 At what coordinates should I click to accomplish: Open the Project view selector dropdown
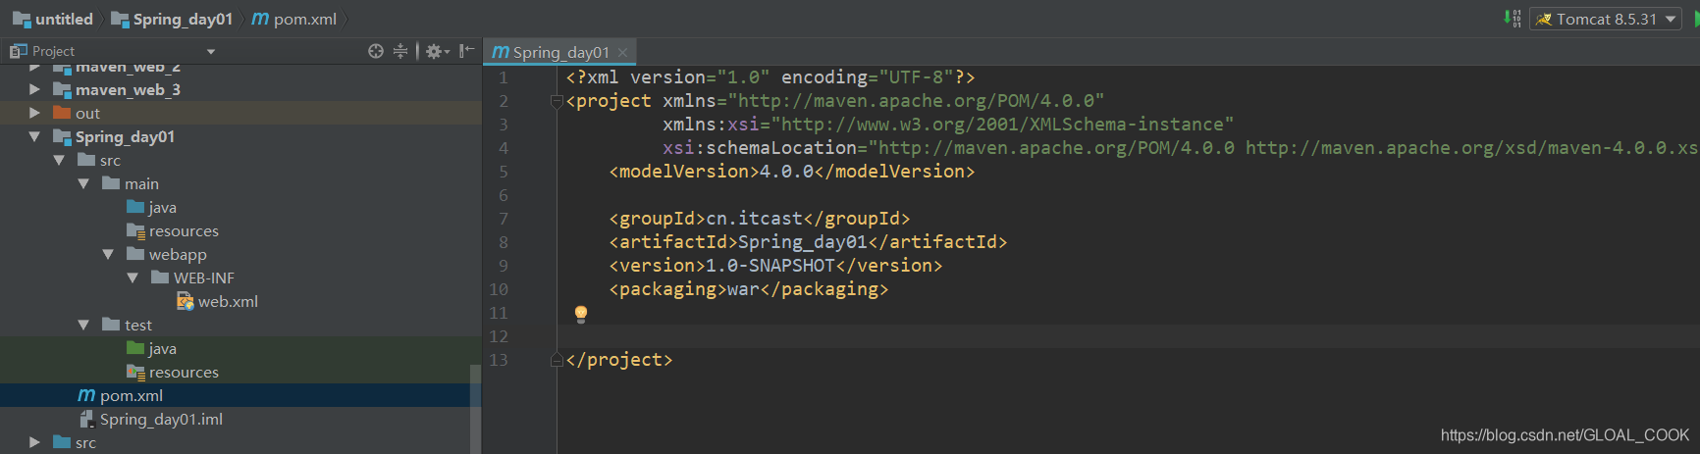click(x=211, y=51)
